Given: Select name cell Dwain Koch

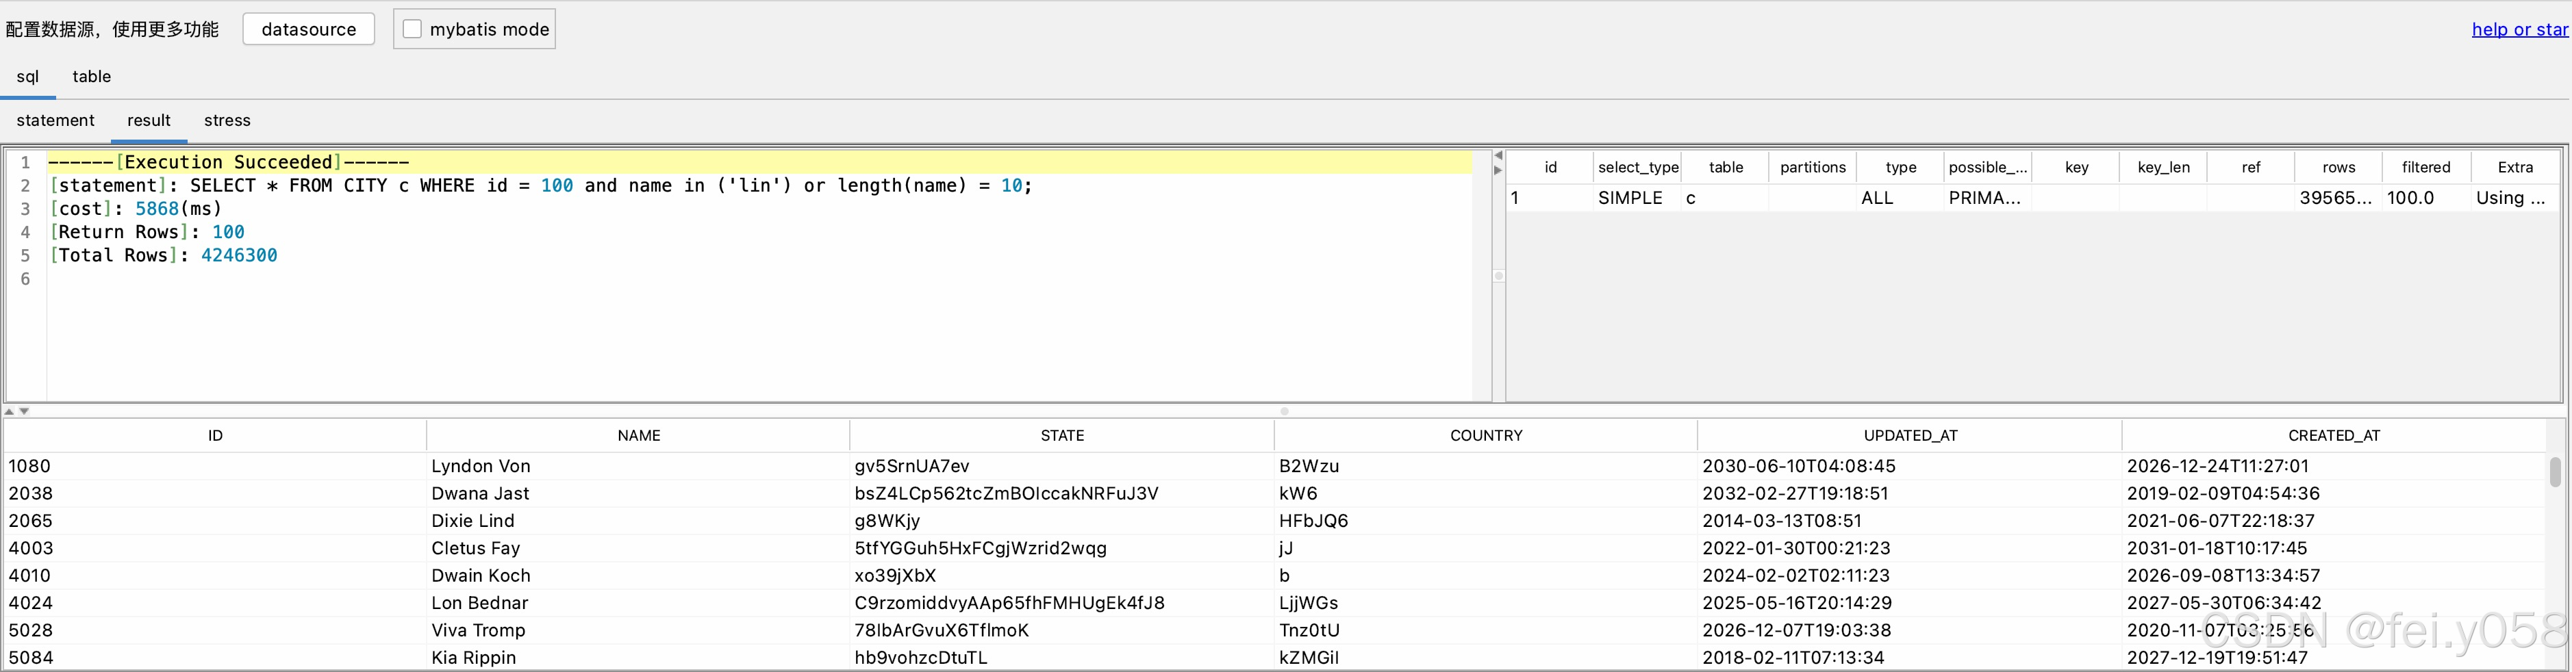Looking at the screenshot, I should 639,576.
